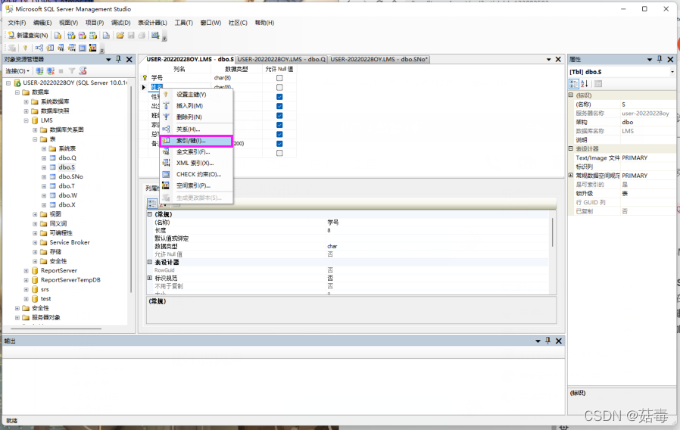The image size is (680, 430).
Task: Click the full-text index toolbar icon
Action: tap(61, 48)
